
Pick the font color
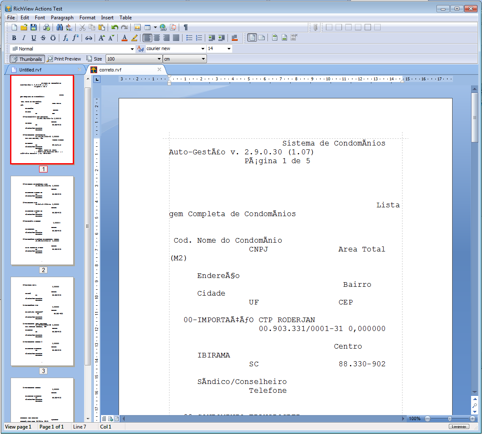click(x=124, y=38)
